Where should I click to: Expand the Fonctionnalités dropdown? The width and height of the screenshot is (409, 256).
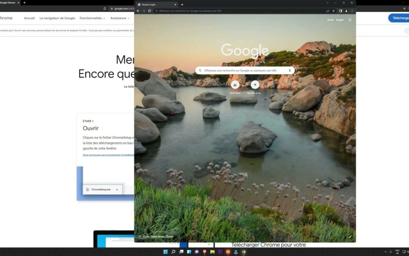coord(92,18)
